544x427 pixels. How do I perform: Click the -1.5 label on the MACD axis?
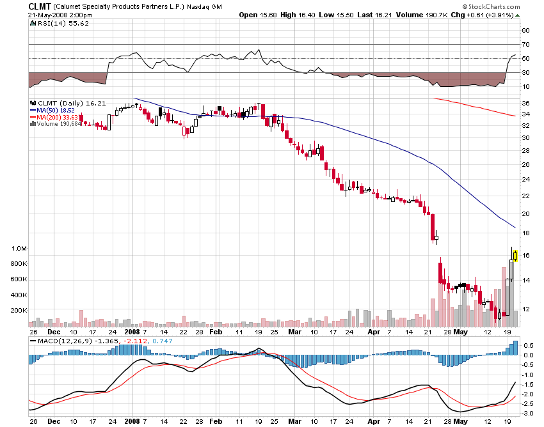[528, 385]
